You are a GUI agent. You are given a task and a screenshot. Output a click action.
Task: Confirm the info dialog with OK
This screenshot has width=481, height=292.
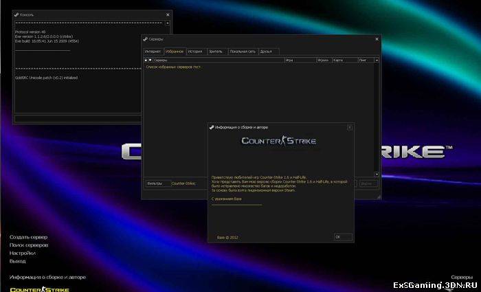(343, 237)
